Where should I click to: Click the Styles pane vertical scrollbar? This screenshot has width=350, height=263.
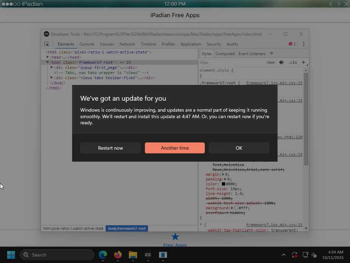(306, 118)
